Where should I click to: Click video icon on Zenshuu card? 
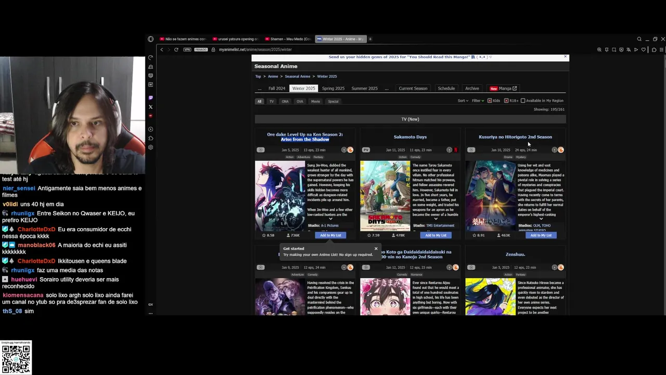coord(471,267)
